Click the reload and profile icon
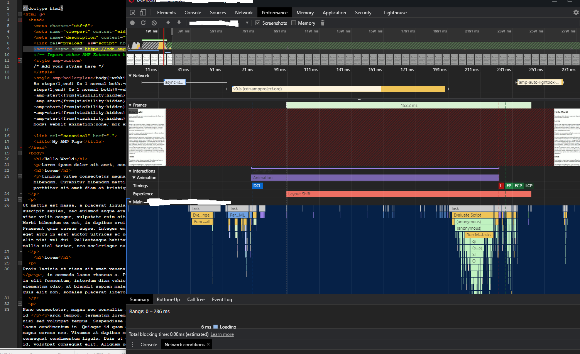This screenshot has width=580, height=354. point(143,23)
